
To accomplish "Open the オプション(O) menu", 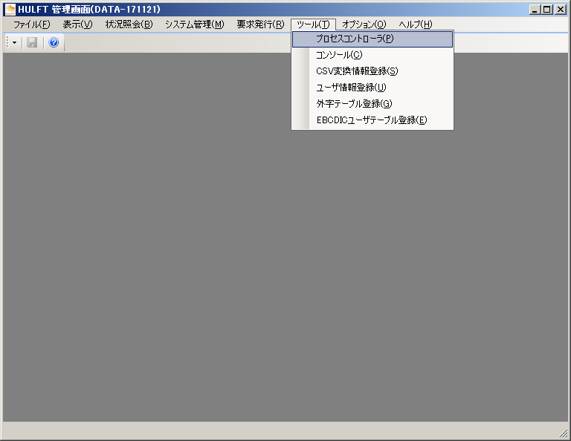I will pyautogui.click(x=364, y=24).
